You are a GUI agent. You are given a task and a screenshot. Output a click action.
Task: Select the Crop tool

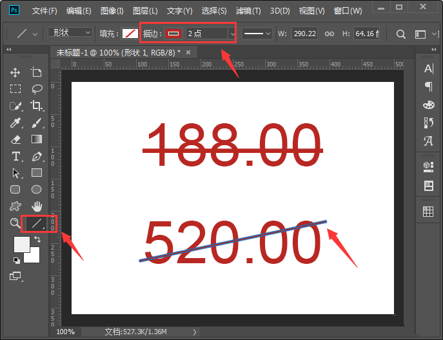[36, 106]
